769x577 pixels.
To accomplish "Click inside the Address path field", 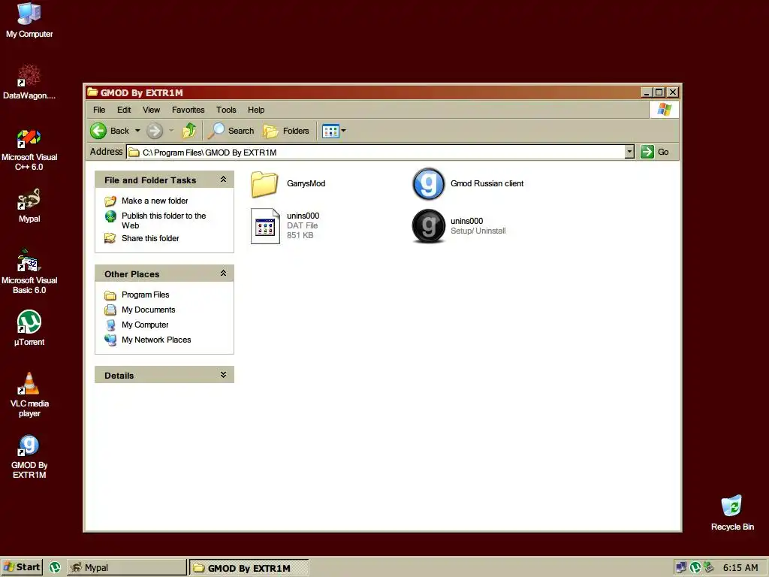I will 375,152.
